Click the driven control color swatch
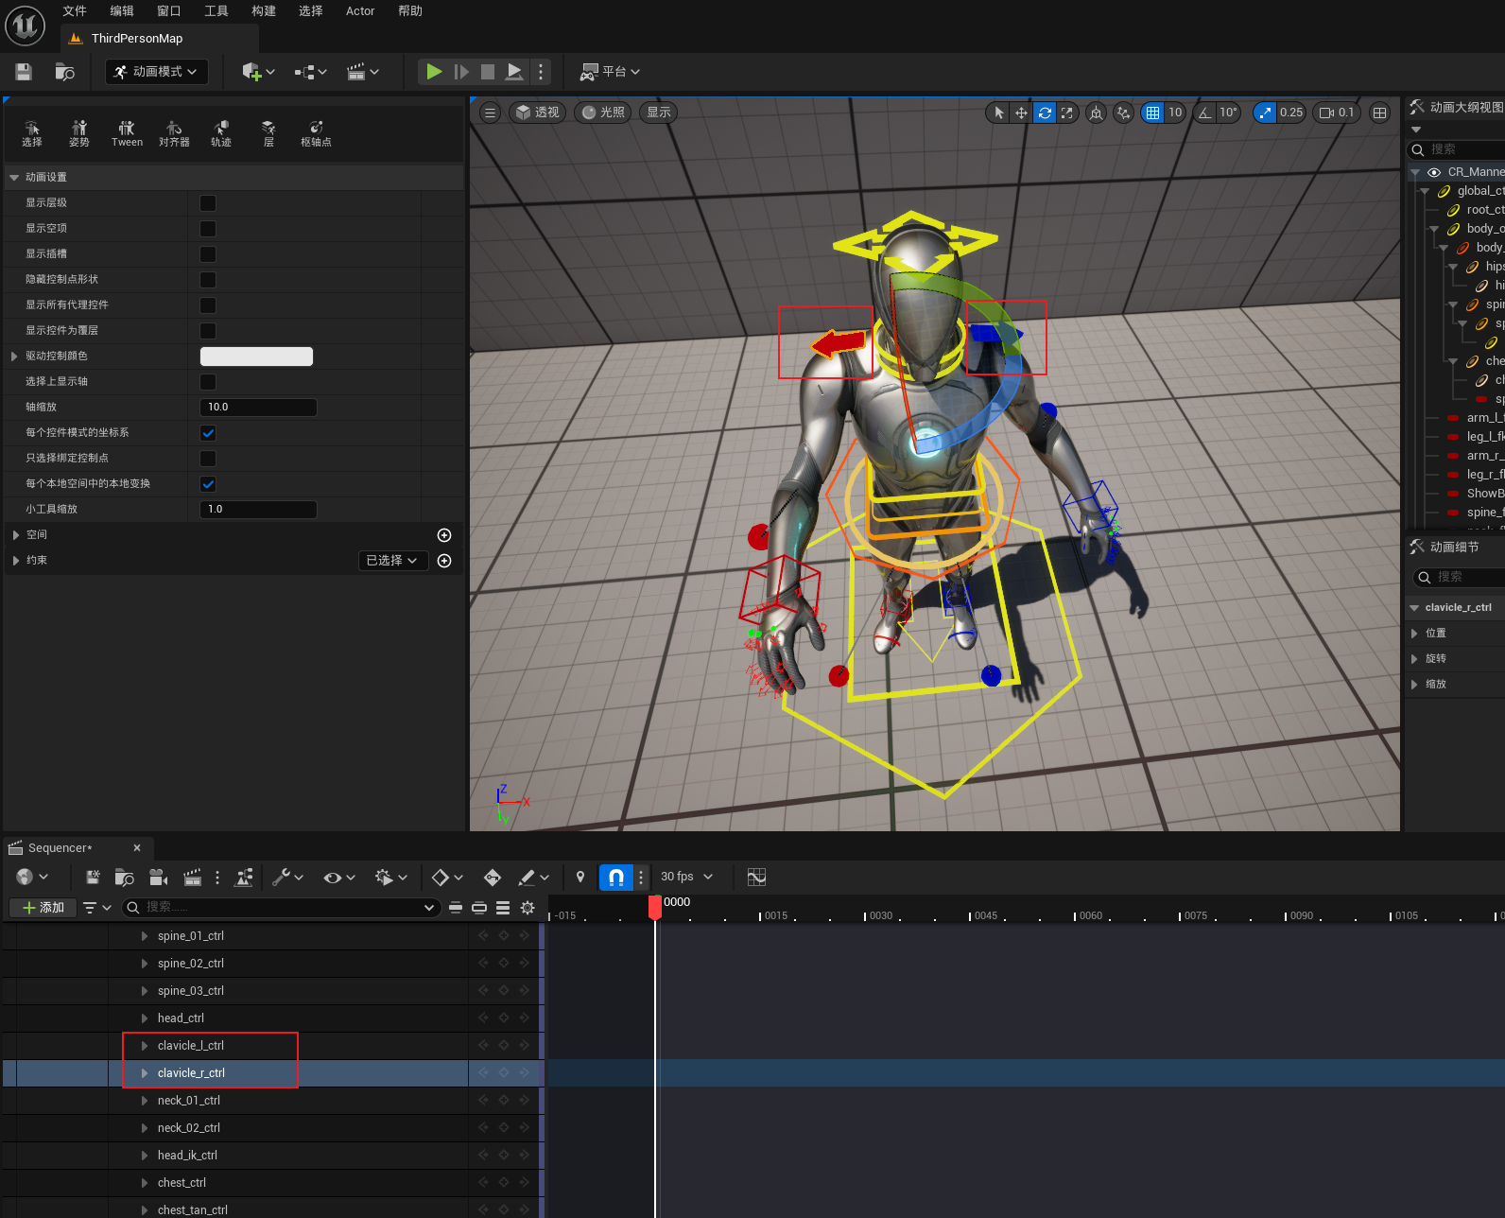This screenshot has width=1505, height=1218. pos(256,357)
